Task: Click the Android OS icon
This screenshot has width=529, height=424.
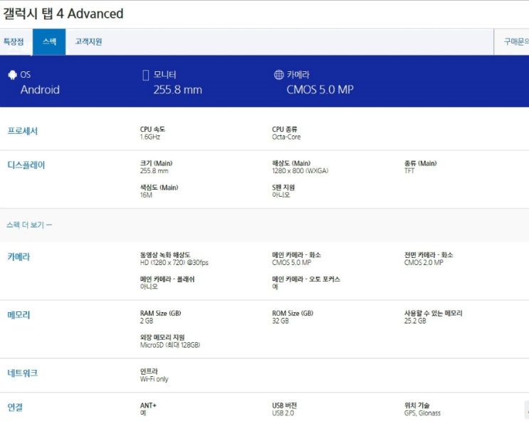Action: 13,75
